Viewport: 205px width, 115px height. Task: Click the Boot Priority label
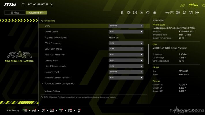(13, 110)
